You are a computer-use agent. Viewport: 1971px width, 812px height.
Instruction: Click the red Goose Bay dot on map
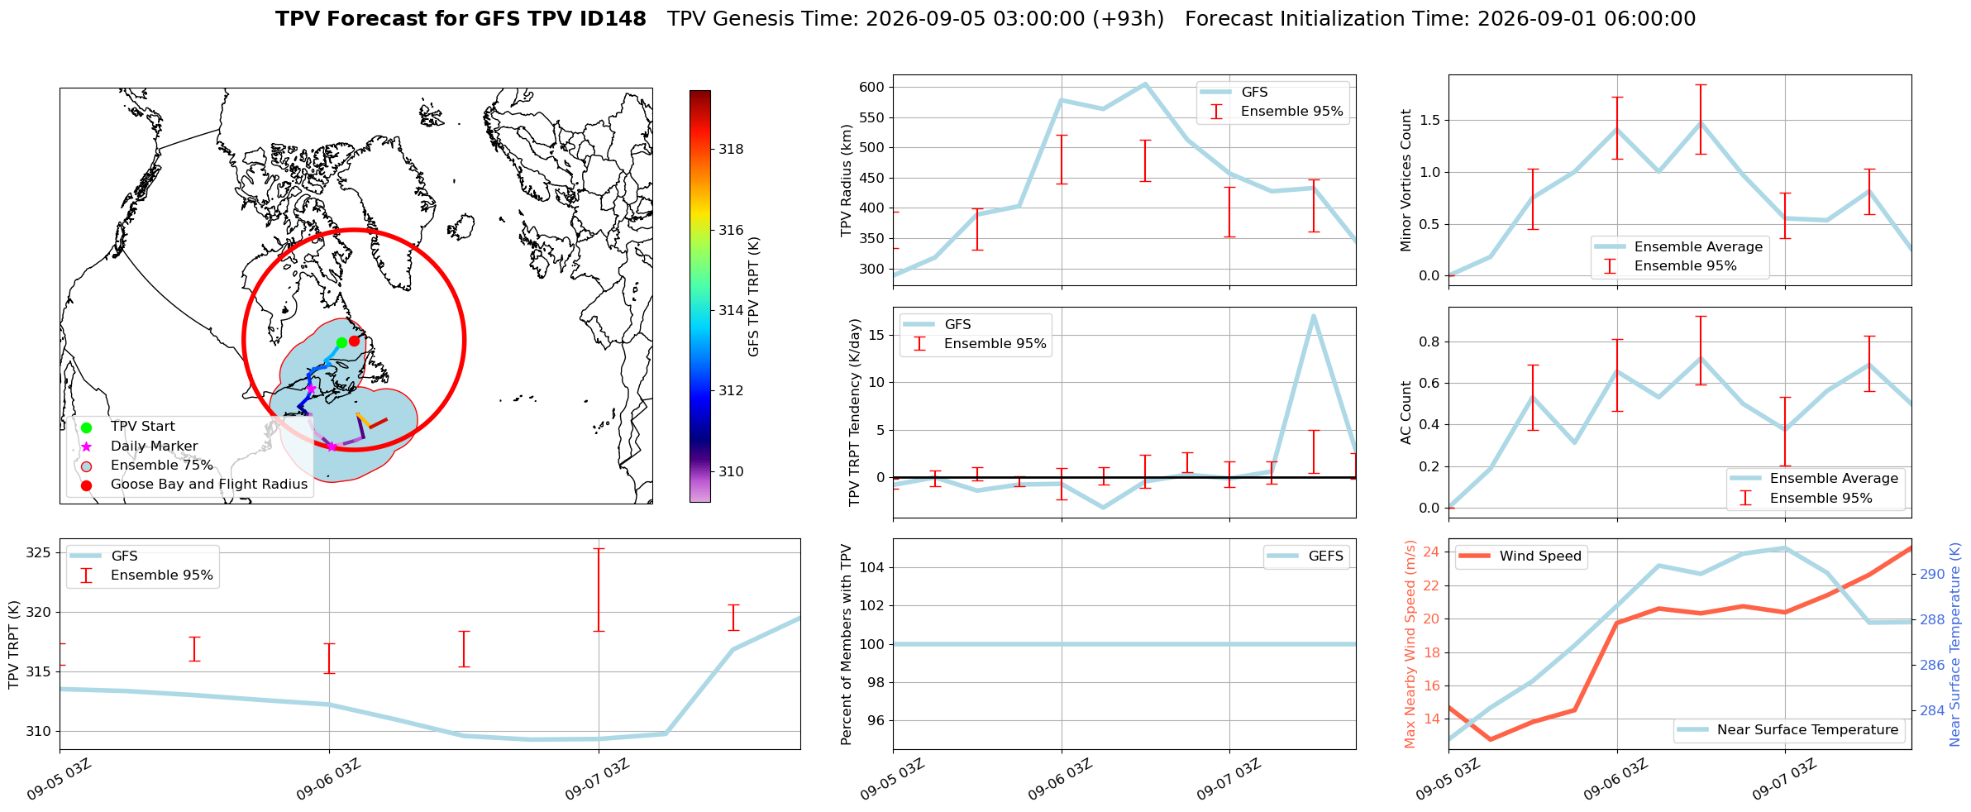click(354, 341)
